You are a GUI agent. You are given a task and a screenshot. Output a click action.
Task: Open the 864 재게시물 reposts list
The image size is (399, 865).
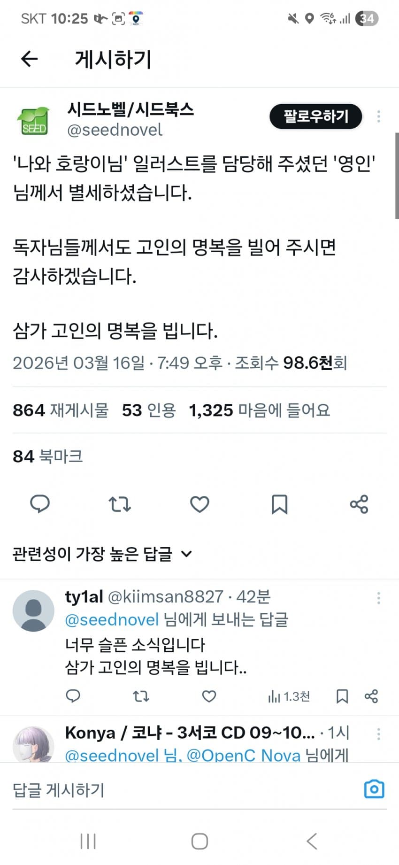tap(61, 410)
